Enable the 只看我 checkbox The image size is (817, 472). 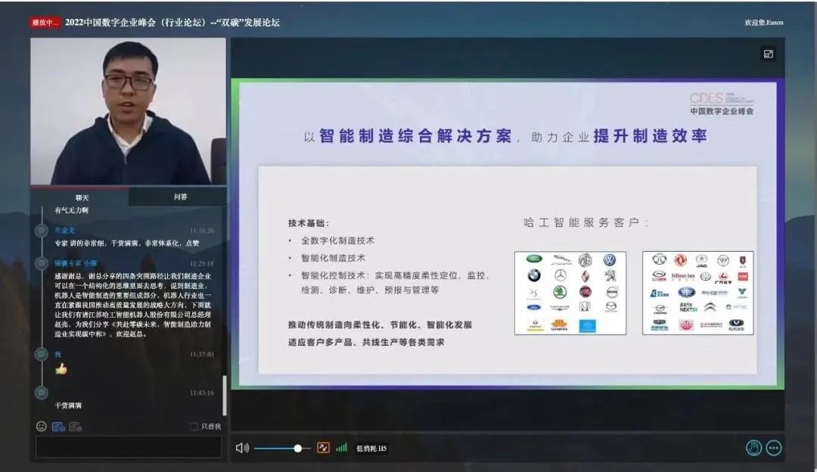[194, 427]
